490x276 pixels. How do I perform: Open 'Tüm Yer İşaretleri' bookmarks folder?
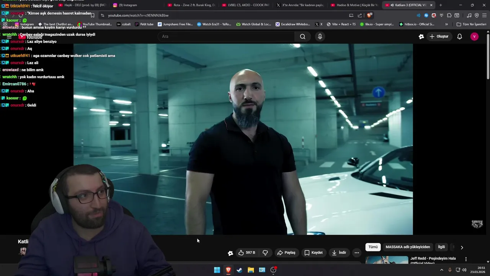pos(471,24)
